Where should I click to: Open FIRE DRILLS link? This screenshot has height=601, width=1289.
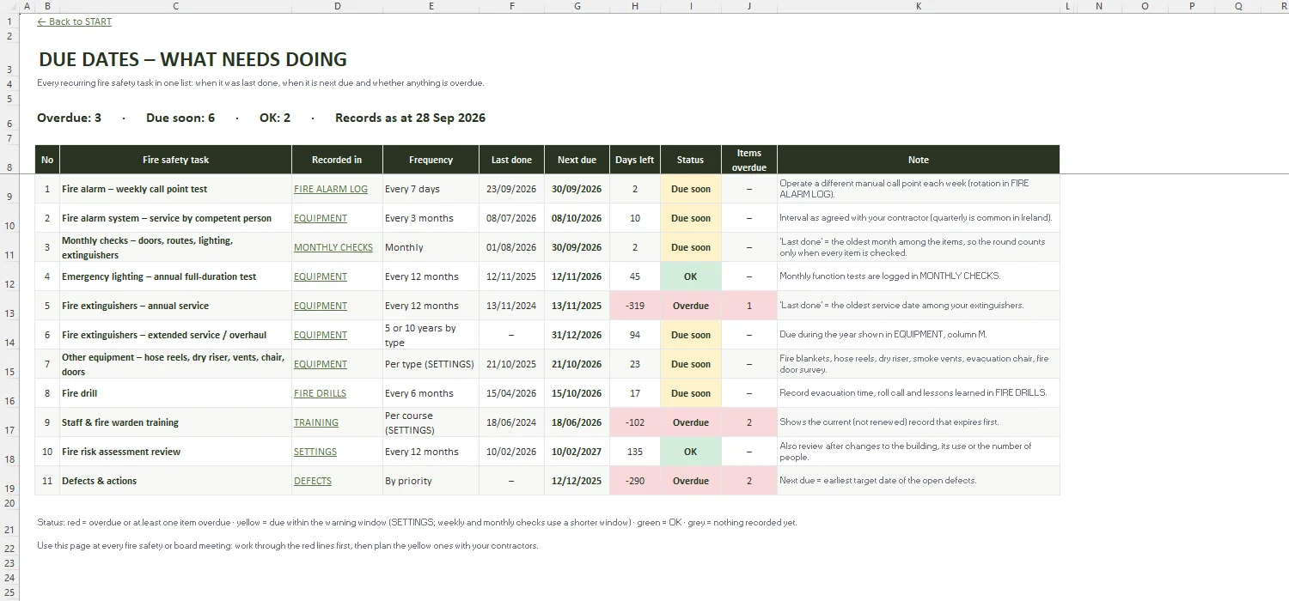pyautogui.click(x=320, y=393)
